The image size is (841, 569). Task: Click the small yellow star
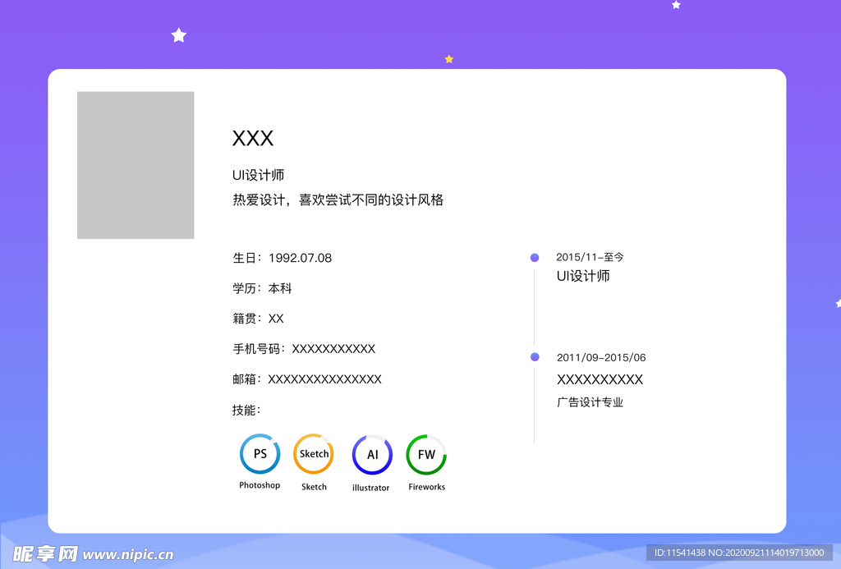click(x=448, y=59)
